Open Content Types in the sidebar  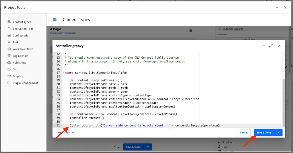pos(22,22)
